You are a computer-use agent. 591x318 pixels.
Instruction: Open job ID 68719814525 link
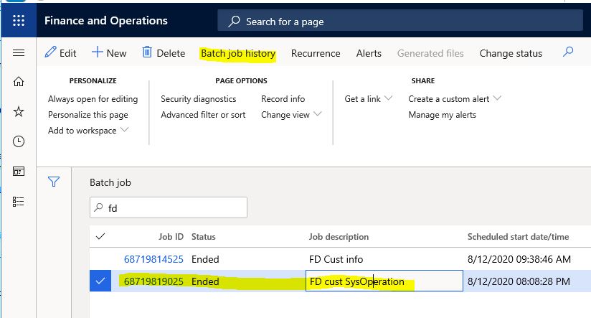tap(153, 259)
